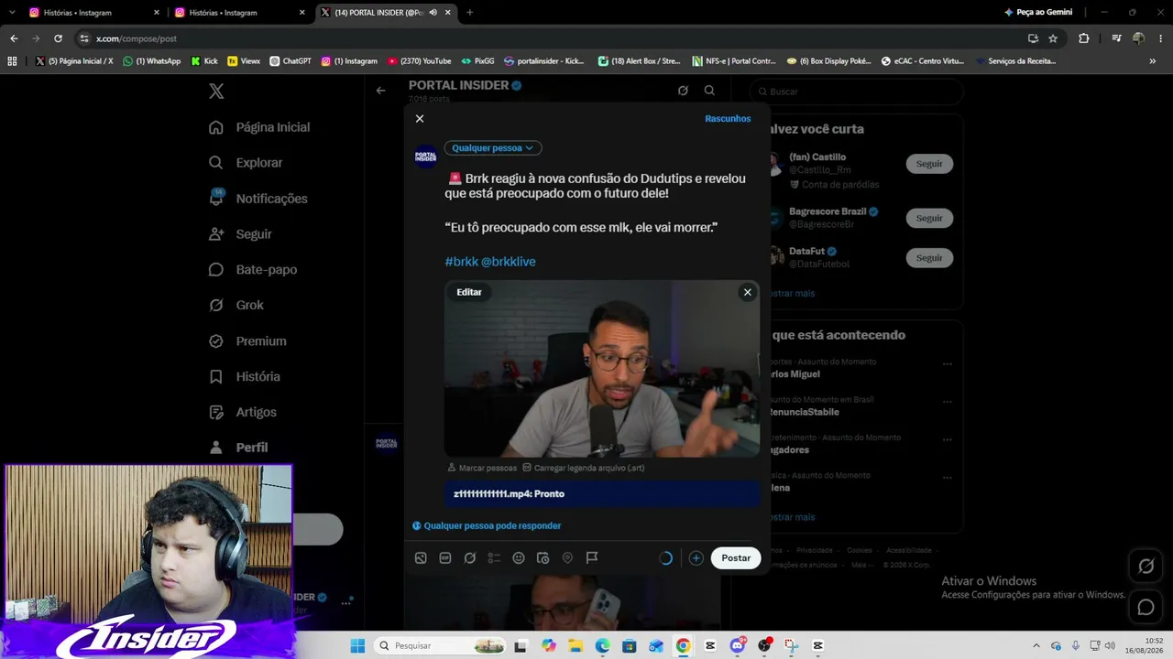
Task: Open the ChatGPT bookmark
Action: coord(290,61)
